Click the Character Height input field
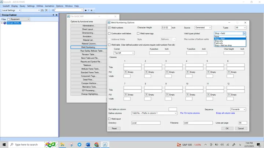The height and width of the screenshot is (148, 264). [166, 27]
